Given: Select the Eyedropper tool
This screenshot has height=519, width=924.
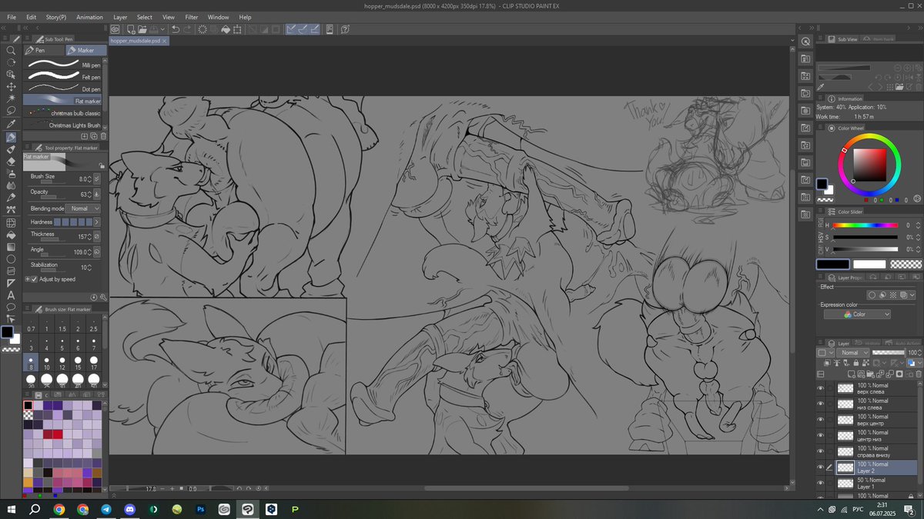Looking at the screenshot, I should [x=11, y=124].
